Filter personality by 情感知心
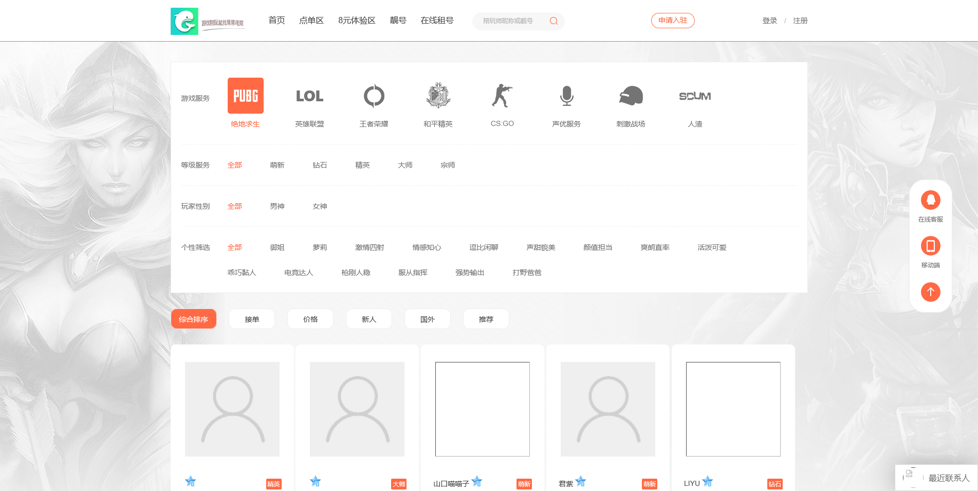Viewport: 978px width, 491px height. click(x=427, y=247)
